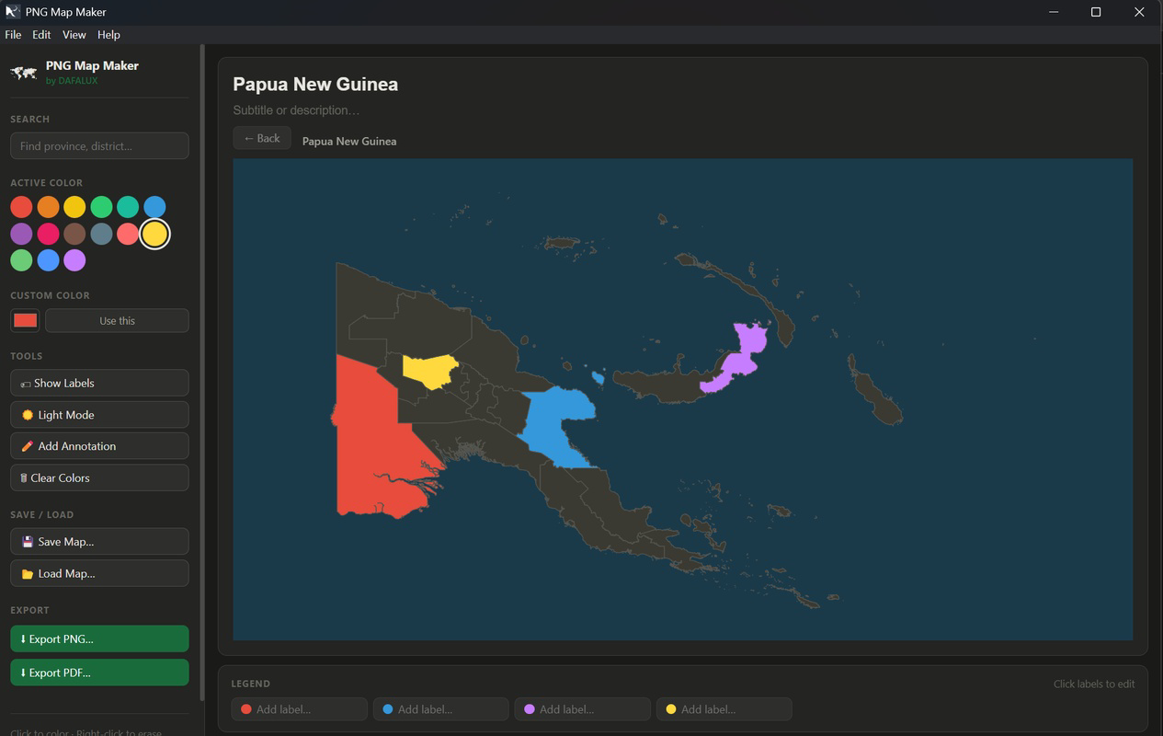
Task: Toggle Show Labels on the map
Action: click(99, 383)
